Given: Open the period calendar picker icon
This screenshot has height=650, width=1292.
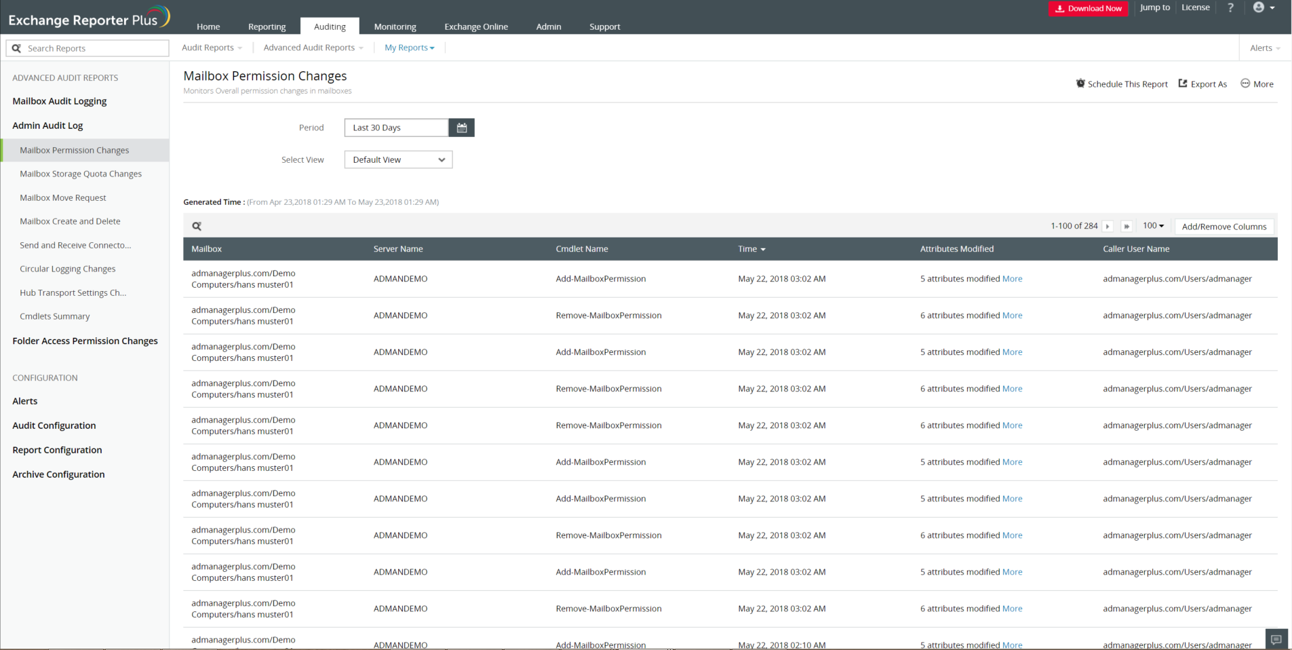Looking at the screenshot, I should click(x=462, y=128).
